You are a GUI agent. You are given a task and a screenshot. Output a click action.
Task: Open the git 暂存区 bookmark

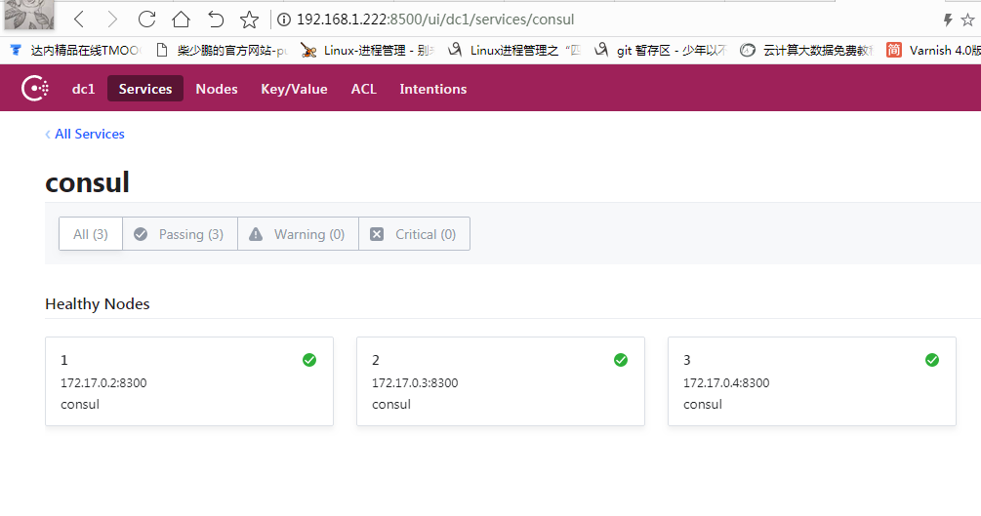661,50
